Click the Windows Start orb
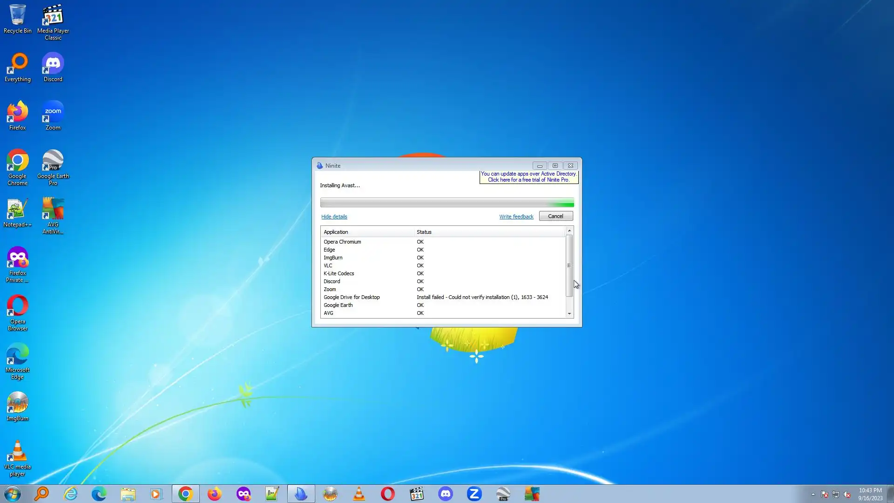894x503 pixels. coord(13,494)
